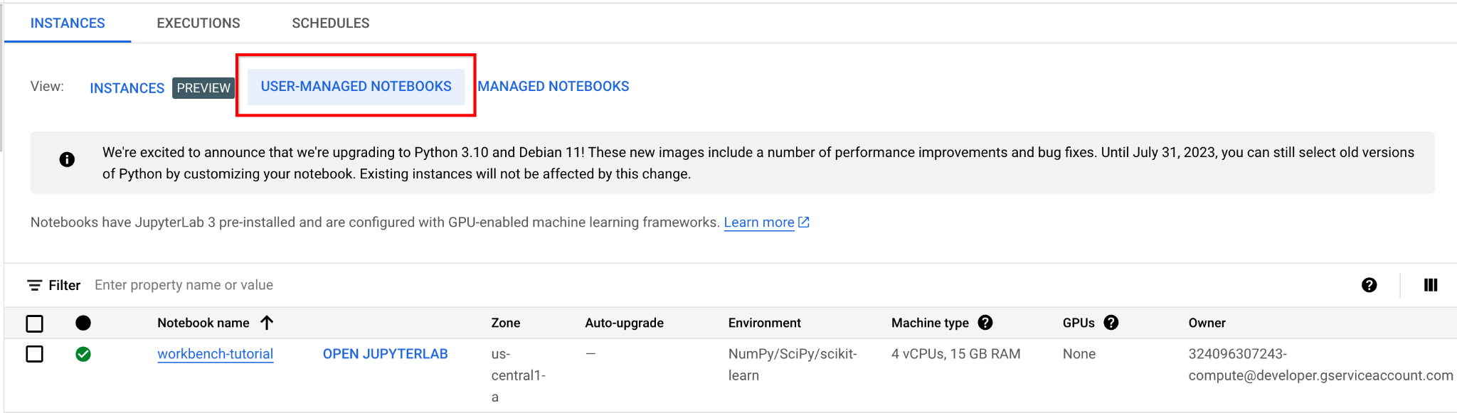Switch view to Managed Notebooks

553,87
